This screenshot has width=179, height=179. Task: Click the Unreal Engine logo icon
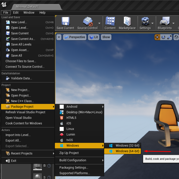4,5
